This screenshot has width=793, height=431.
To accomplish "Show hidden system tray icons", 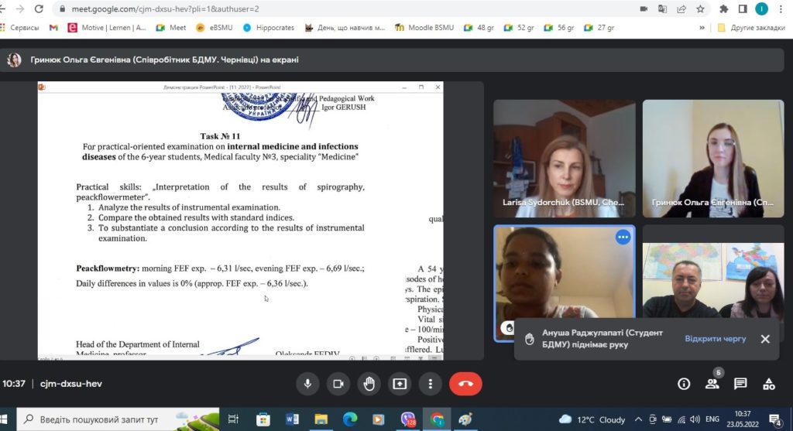I will point(638,419).
